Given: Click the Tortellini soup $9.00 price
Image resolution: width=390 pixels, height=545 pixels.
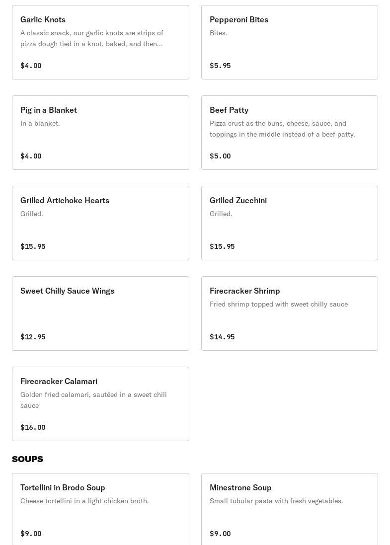Looking at the screenshot, I should click(x=31, y=534).
